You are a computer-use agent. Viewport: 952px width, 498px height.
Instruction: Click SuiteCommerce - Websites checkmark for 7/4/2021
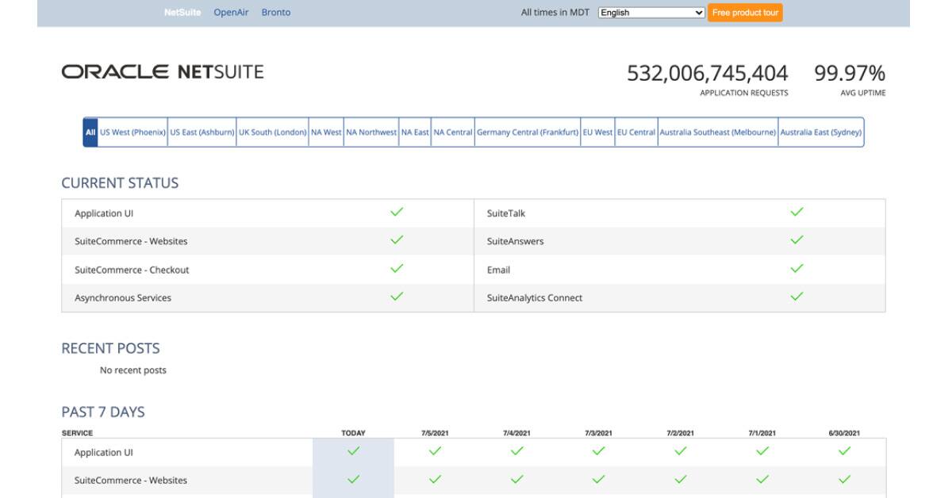517,479
